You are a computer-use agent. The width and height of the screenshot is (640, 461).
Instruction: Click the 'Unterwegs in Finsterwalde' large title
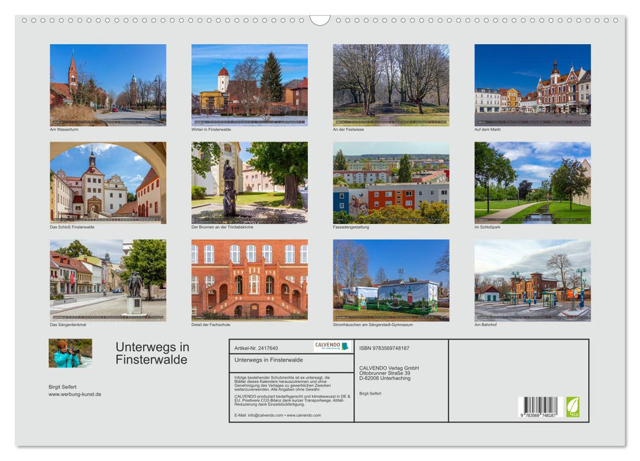pos(152,353)
